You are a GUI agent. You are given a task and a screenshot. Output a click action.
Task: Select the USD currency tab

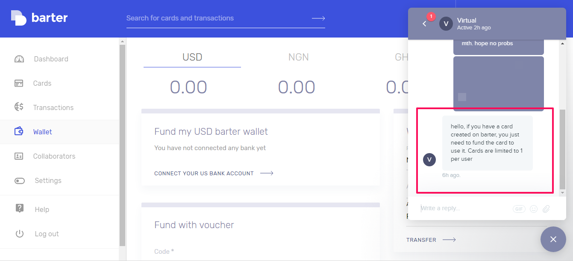192,57
